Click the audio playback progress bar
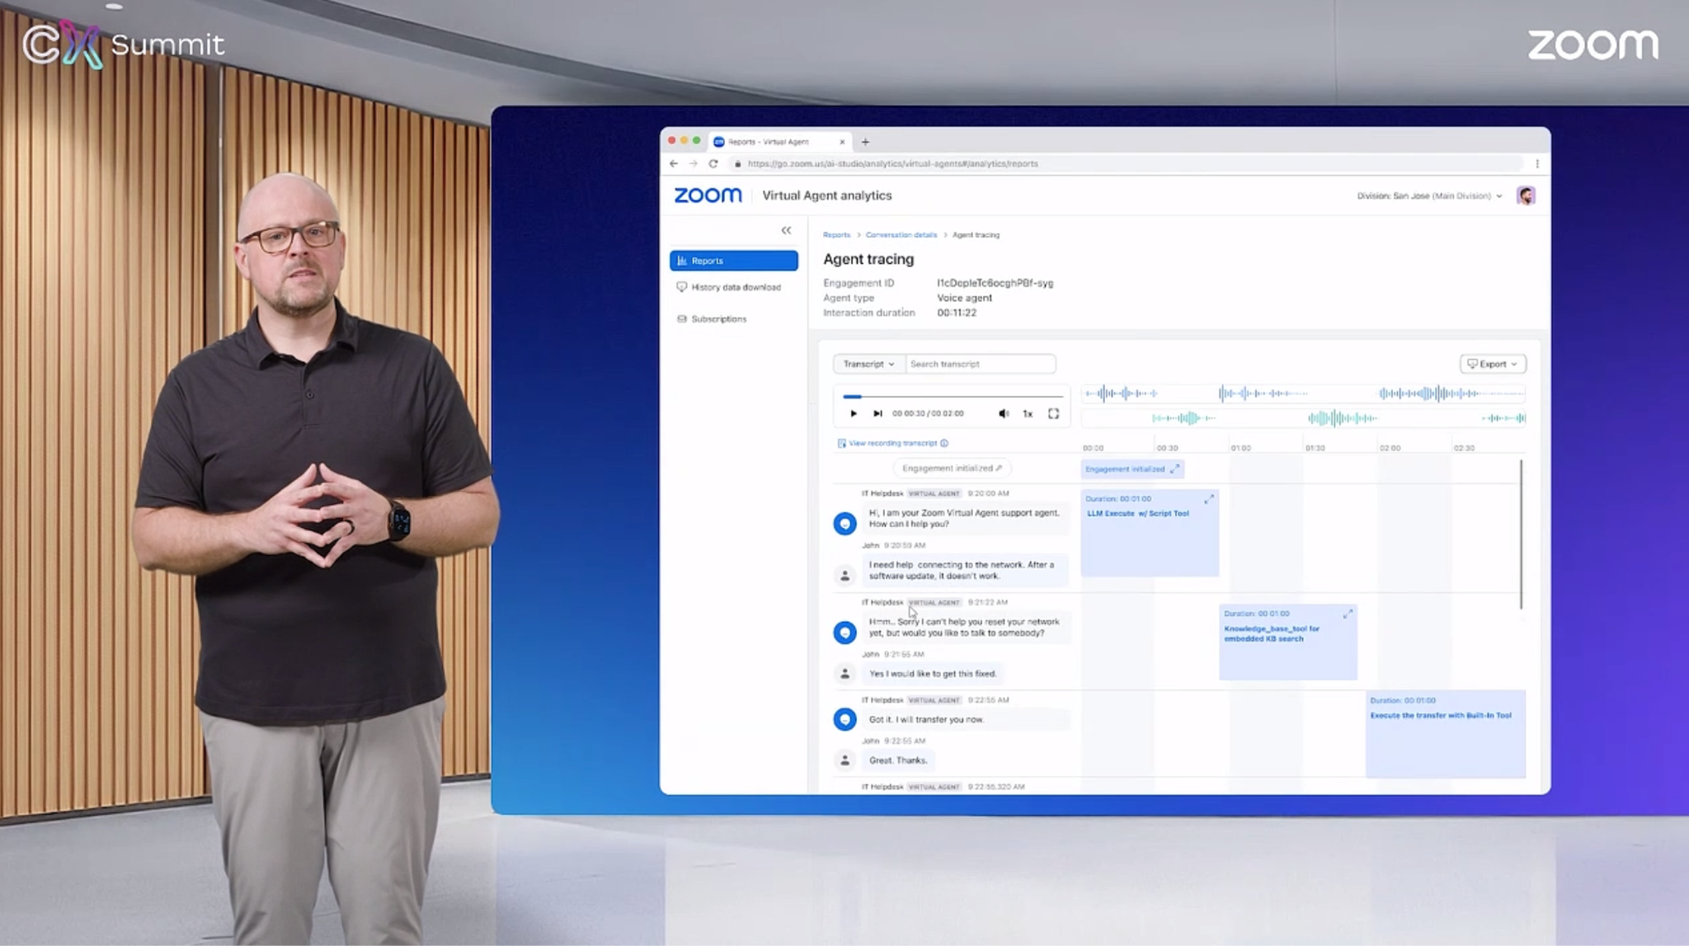 (x=953, y=397)
